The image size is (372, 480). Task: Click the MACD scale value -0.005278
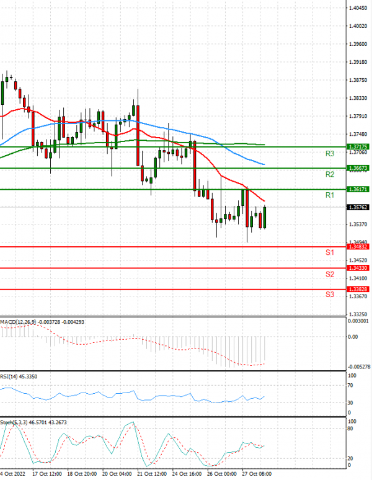point(359,367)
